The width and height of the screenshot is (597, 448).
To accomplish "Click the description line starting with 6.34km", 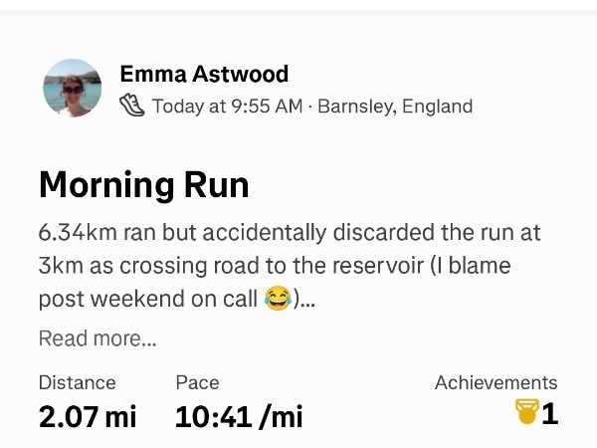I will point(289,233).
